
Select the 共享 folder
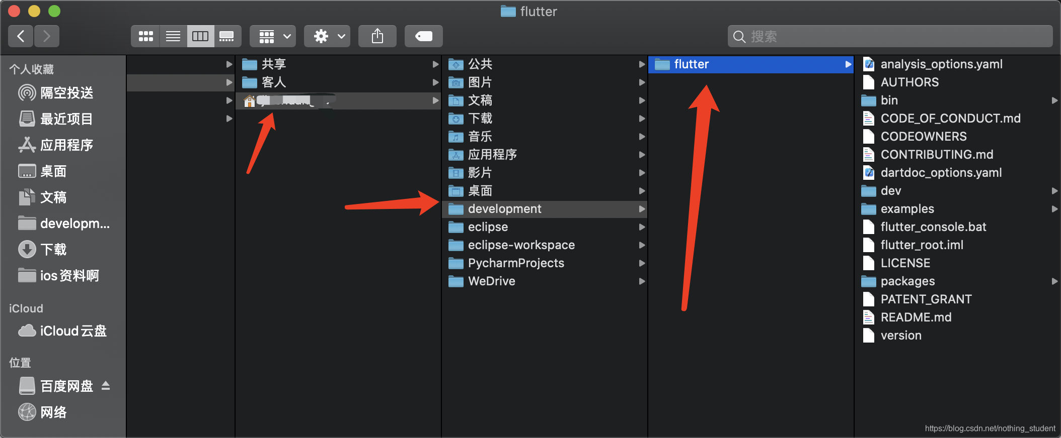[338, 64]
